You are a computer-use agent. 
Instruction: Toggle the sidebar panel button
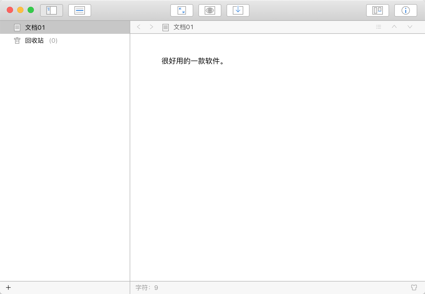52,10
